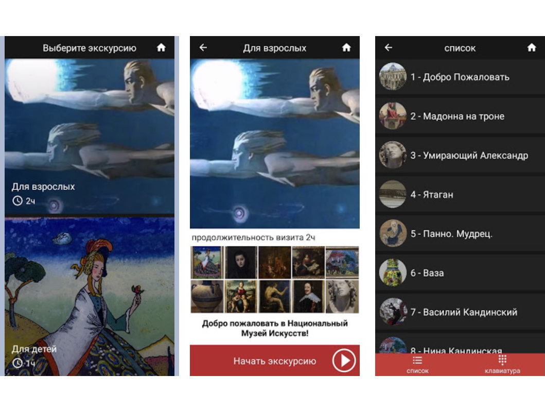This screenshot has height=409, width=545.
Task: Tap round thumbnail for Василий Кандинский
Action: pos(393,312)
